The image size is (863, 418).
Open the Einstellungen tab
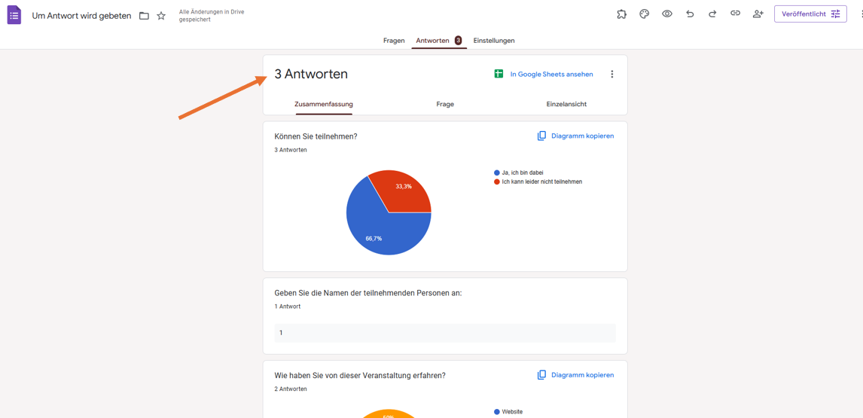coord(494,40)
